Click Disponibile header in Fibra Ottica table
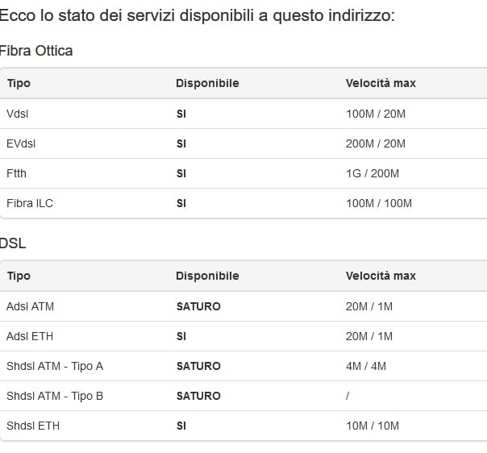 pyautogui.click(x=207, y=83)
